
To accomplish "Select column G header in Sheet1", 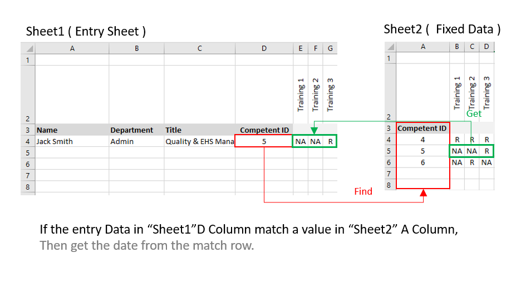I will click(x=330, y=48).
